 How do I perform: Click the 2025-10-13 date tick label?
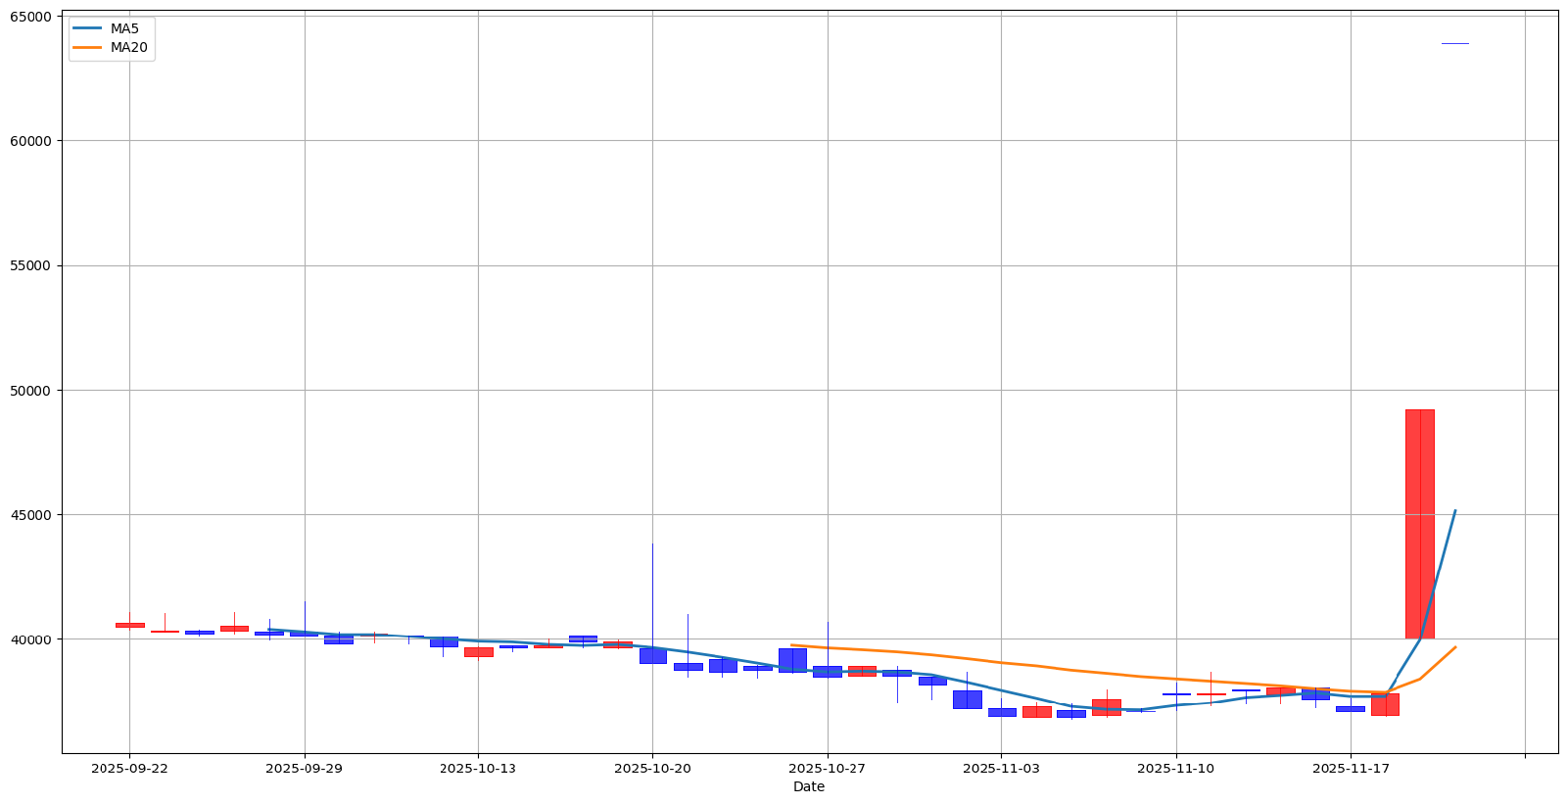coord(478,769)
